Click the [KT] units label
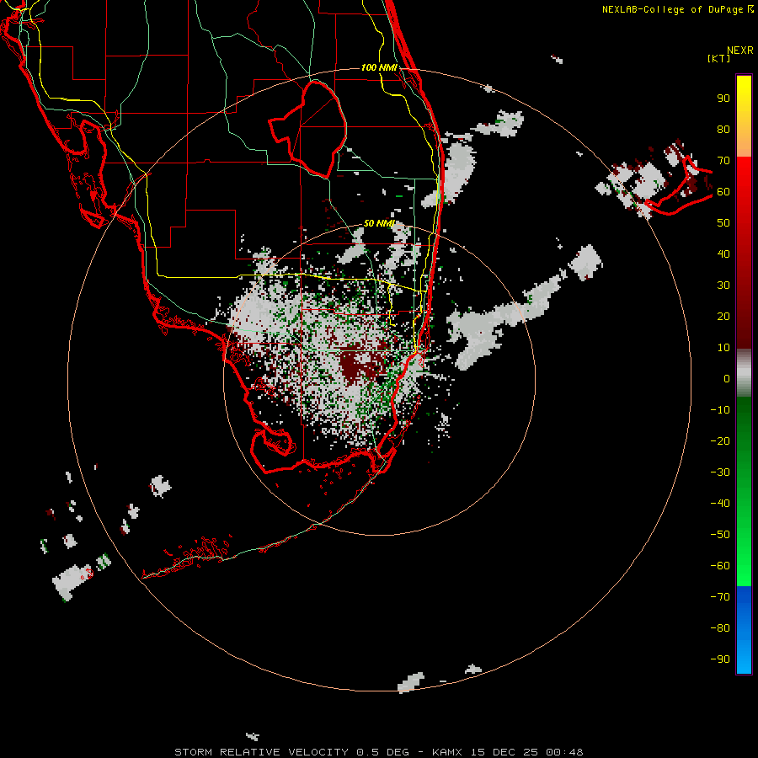 click(x=719, y=58)
